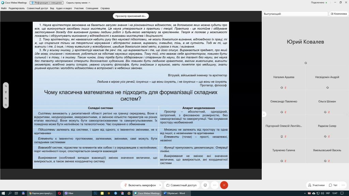The image size is (349, 196).
Task: Open the Аудио и видео menu
Action: (x=64, y=8)
